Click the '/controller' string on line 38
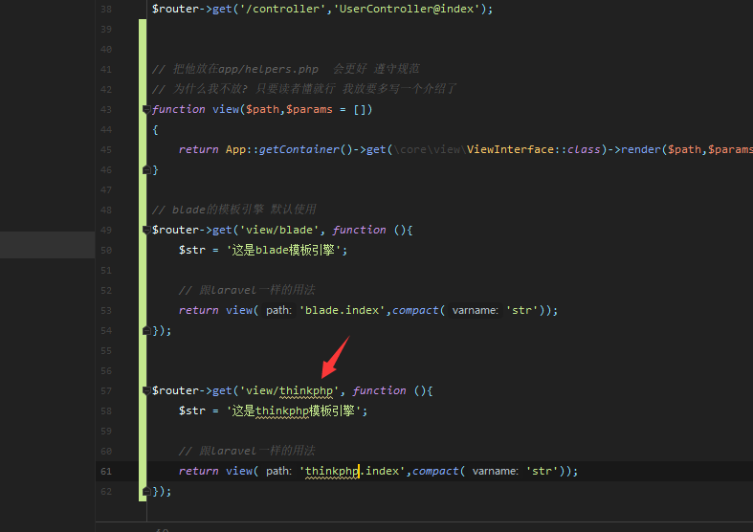The image size is (753, 532). (x=282, y=9)
